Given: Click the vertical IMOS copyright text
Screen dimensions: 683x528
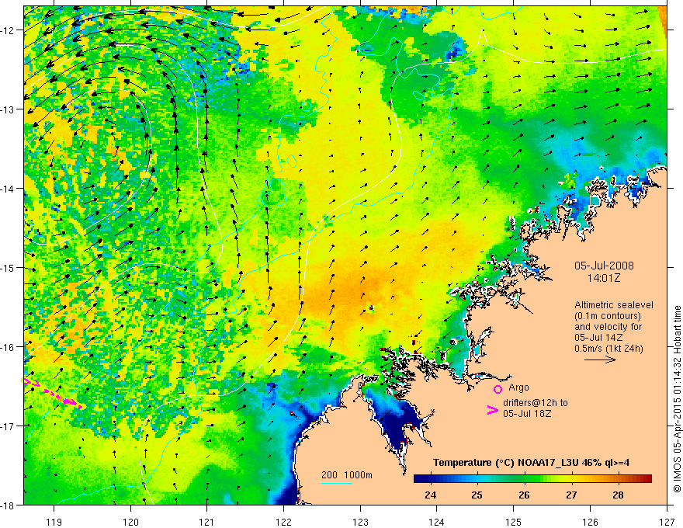Looking at the screenshot, I should pos(677,399).
